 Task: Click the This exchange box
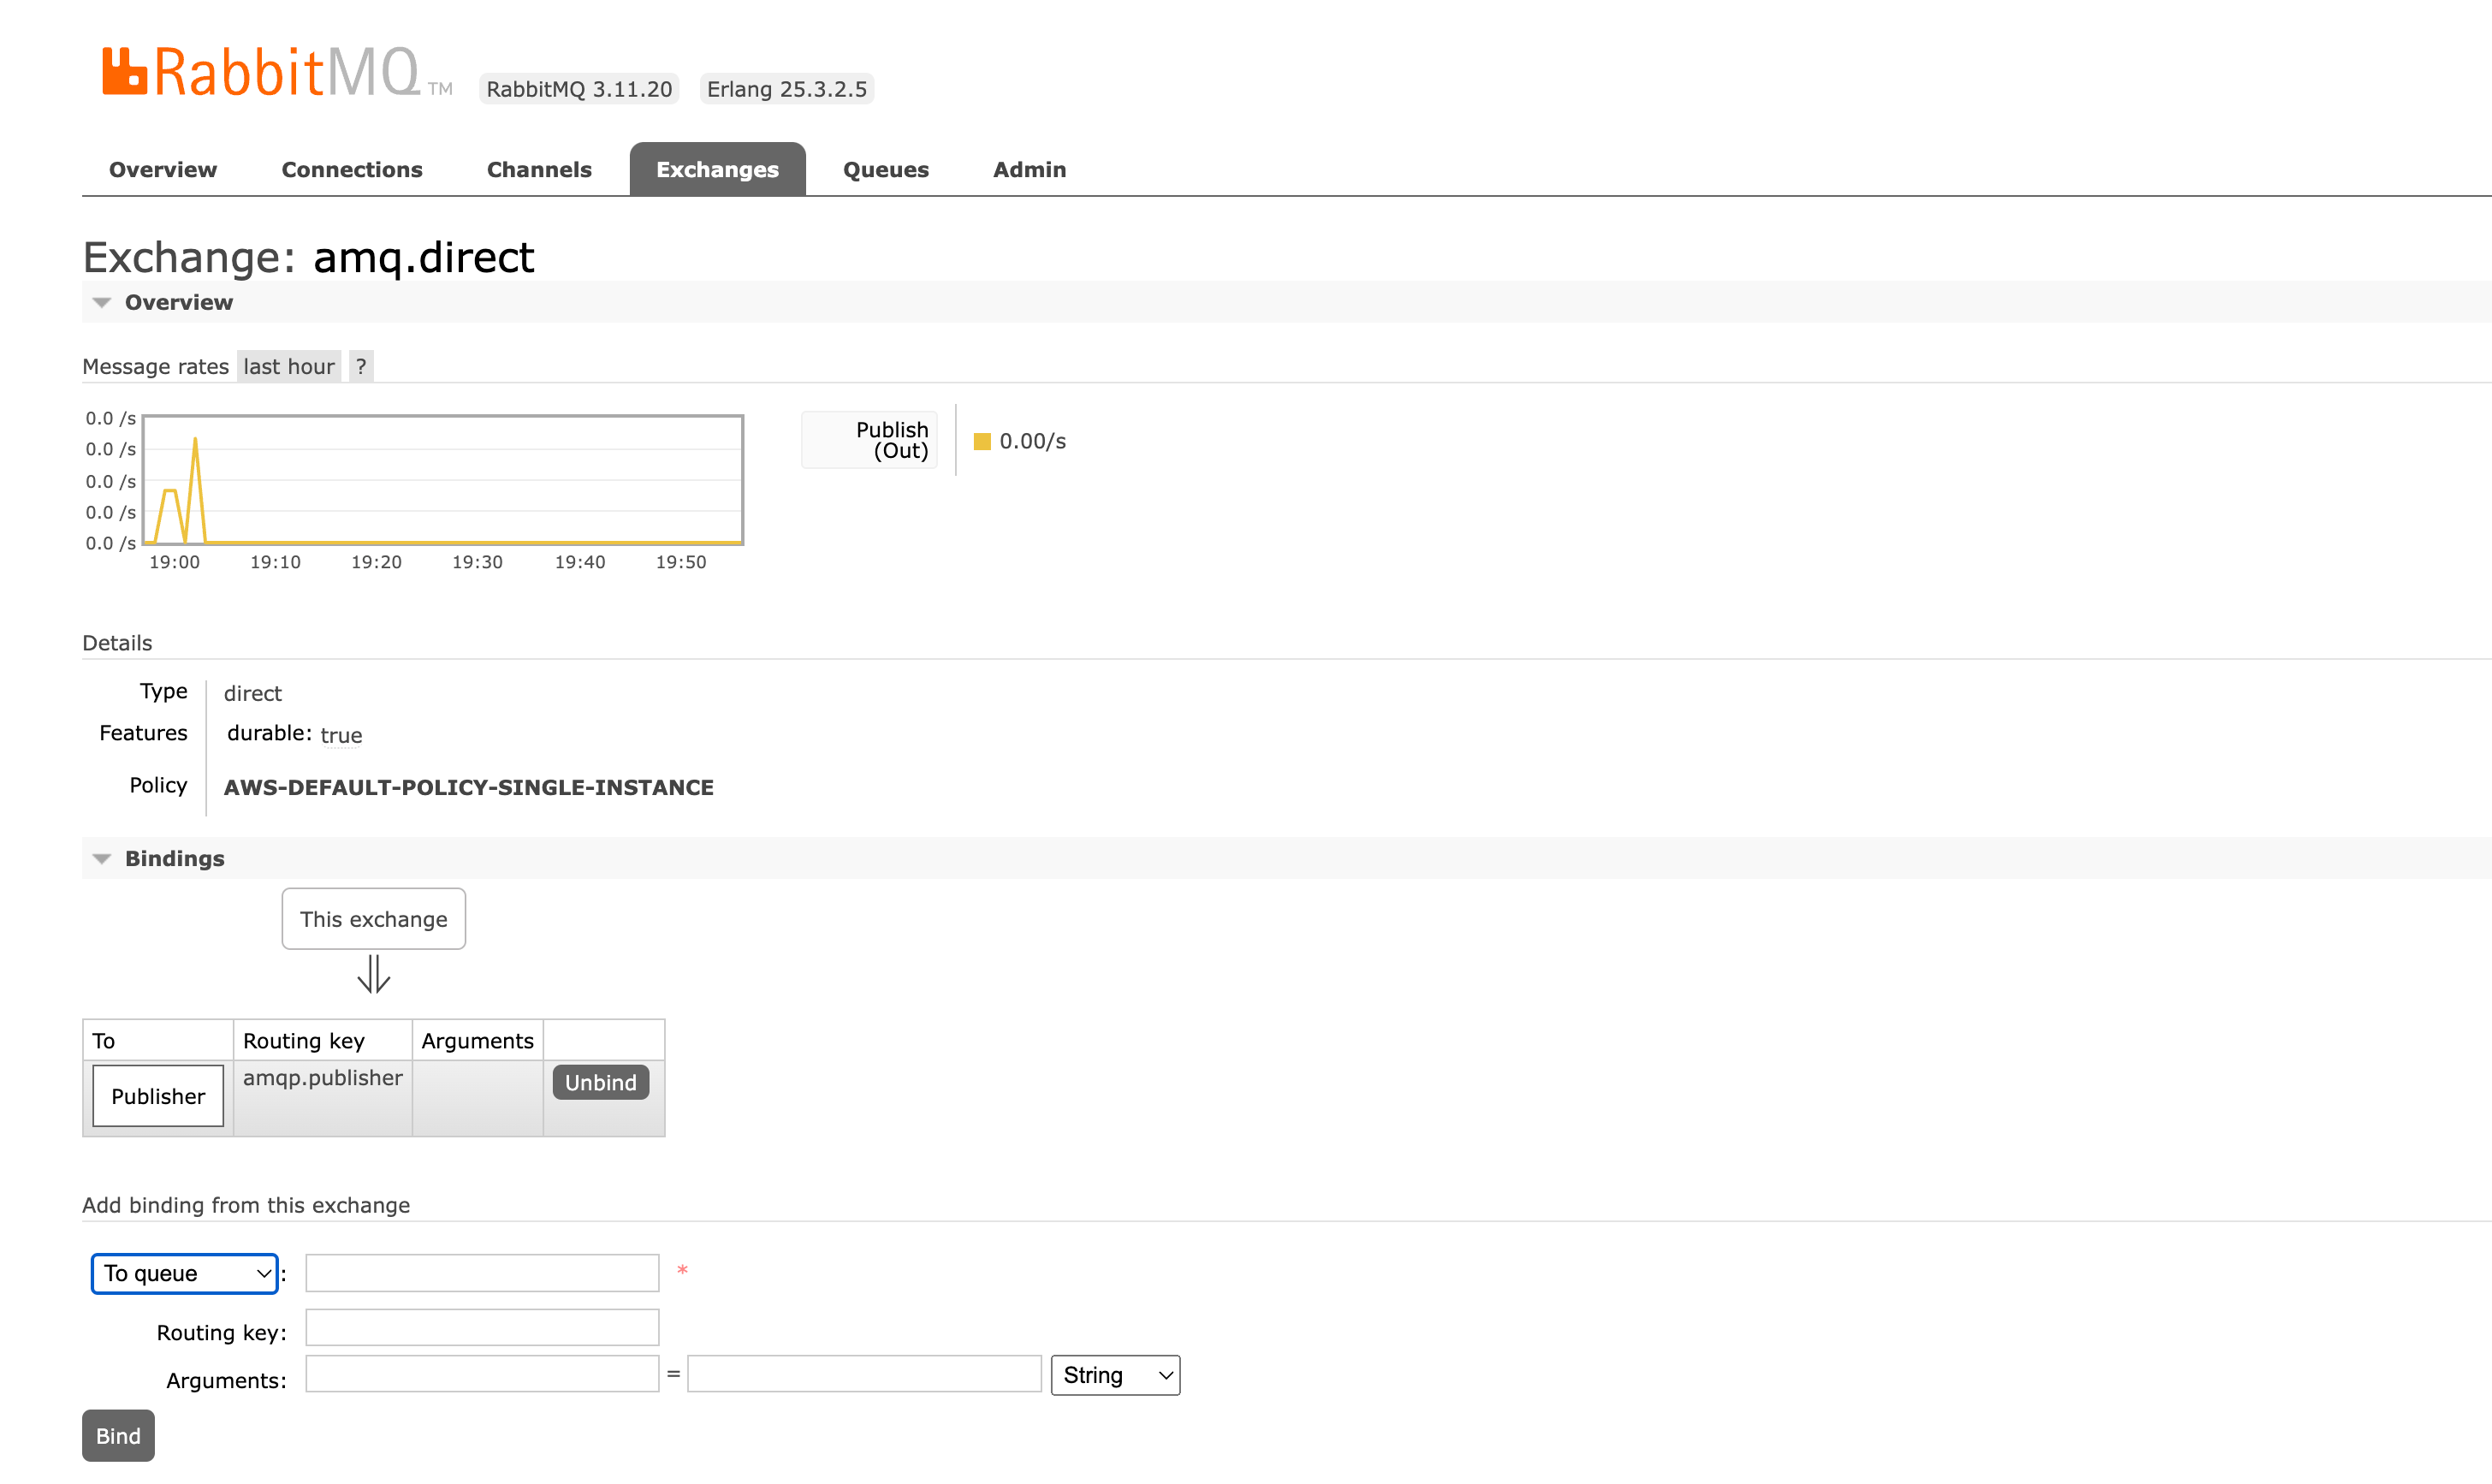point(373,919)
